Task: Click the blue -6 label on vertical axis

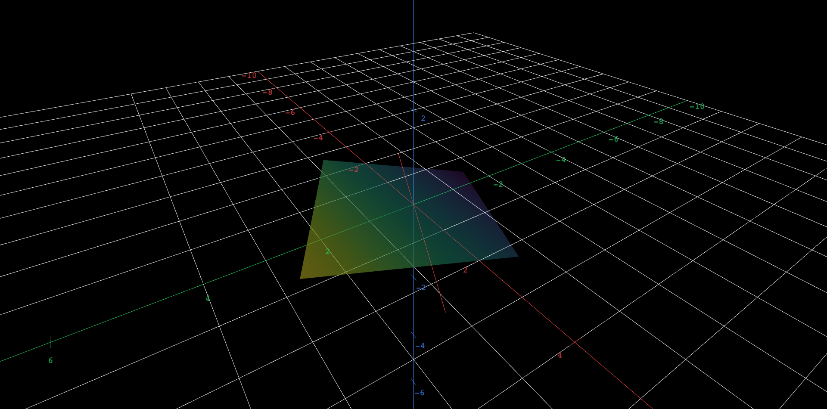Action: [419, 393]
